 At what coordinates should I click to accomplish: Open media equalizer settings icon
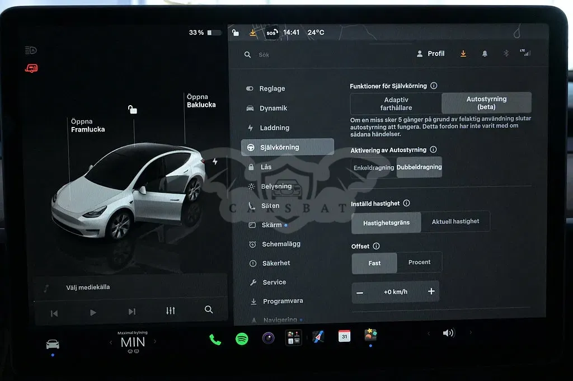point(170,311)
